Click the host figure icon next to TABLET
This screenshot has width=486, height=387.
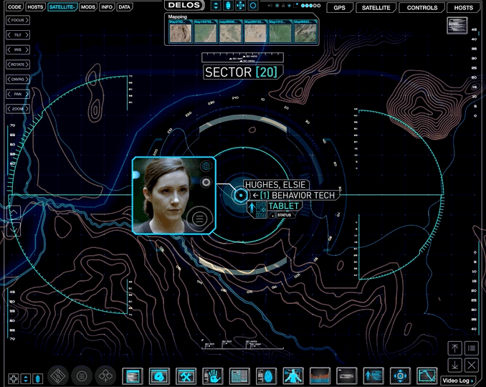pos(252,209)
